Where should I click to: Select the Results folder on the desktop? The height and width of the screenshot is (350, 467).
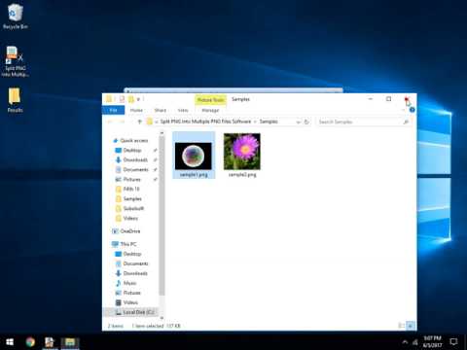[15, 100]
